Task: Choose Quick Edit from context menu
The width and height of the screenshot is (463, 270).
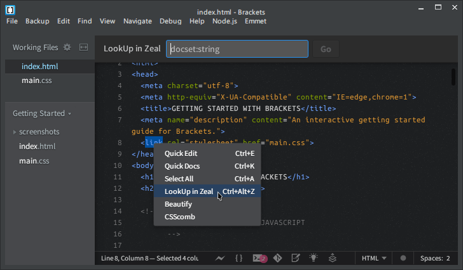Action: (207, 153)
